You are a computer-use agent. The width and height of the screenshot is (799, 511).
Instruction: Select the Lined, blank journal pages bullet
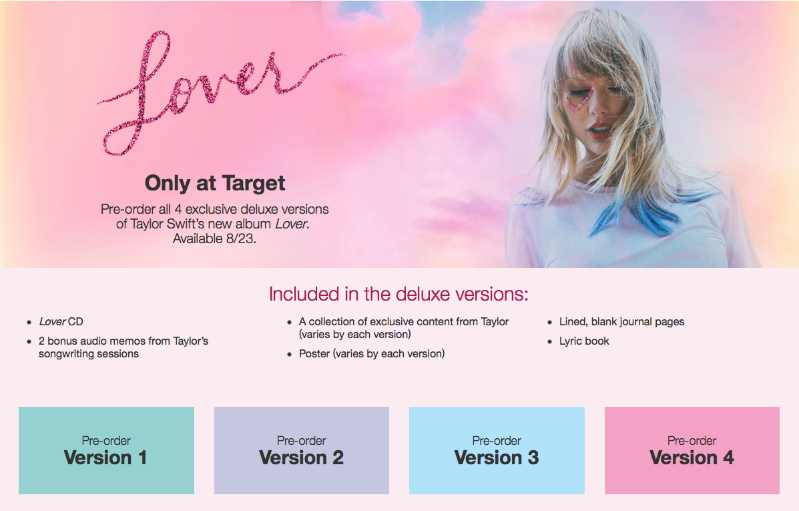[x=621, y=322]
